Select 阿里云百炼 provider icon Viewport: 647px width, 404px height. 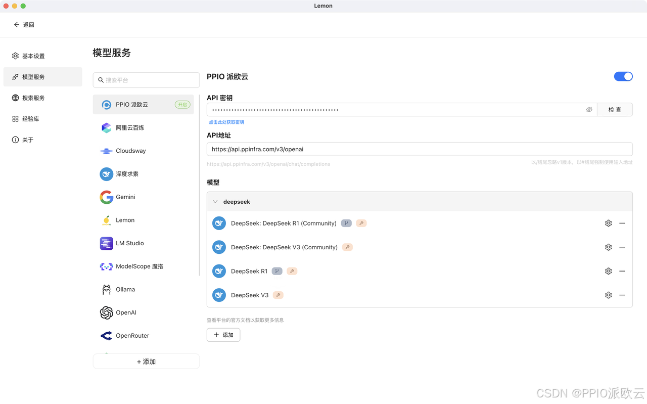106,128
